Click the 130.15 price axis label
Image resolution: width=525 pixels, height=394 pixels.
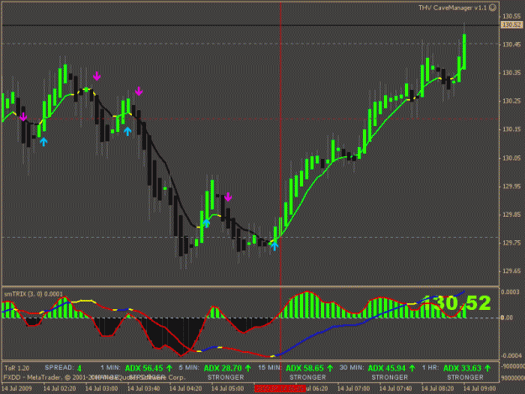[512, 129]
